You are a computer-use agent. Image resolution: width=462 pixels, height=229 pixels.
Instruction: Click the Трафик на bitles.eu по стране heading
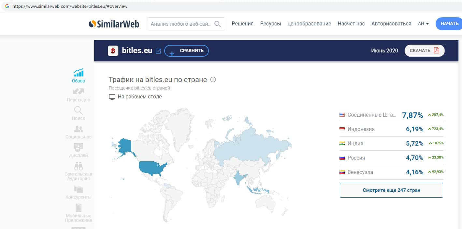(158, 80)
